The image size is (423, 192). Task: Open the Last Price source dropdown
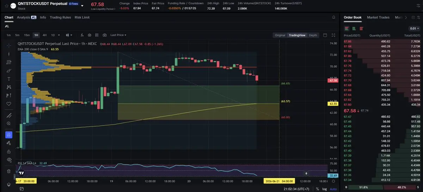pos(118,35)
